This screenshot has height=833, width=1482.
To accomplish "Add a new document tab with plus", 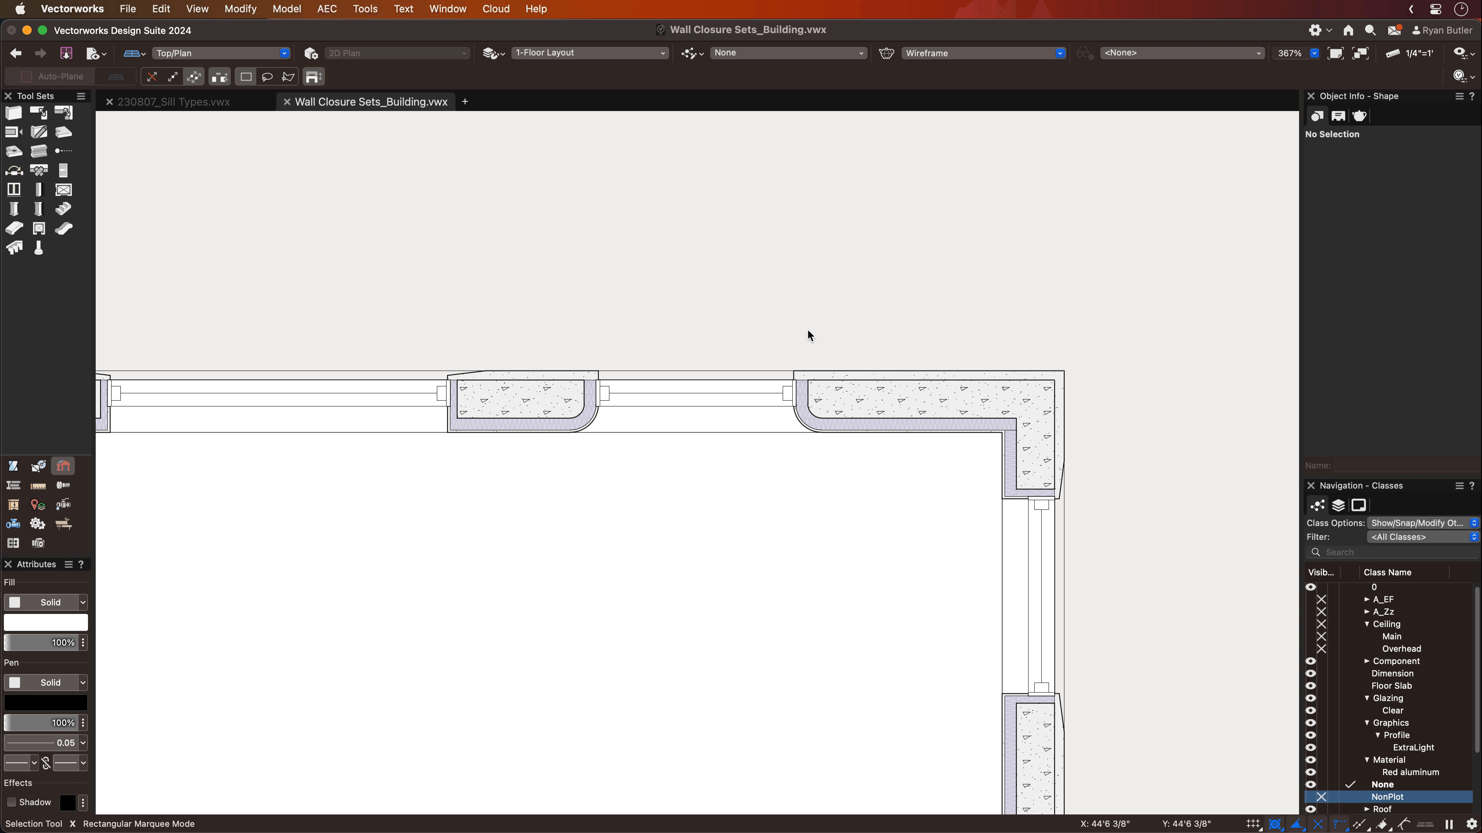I will click(465, 102).
